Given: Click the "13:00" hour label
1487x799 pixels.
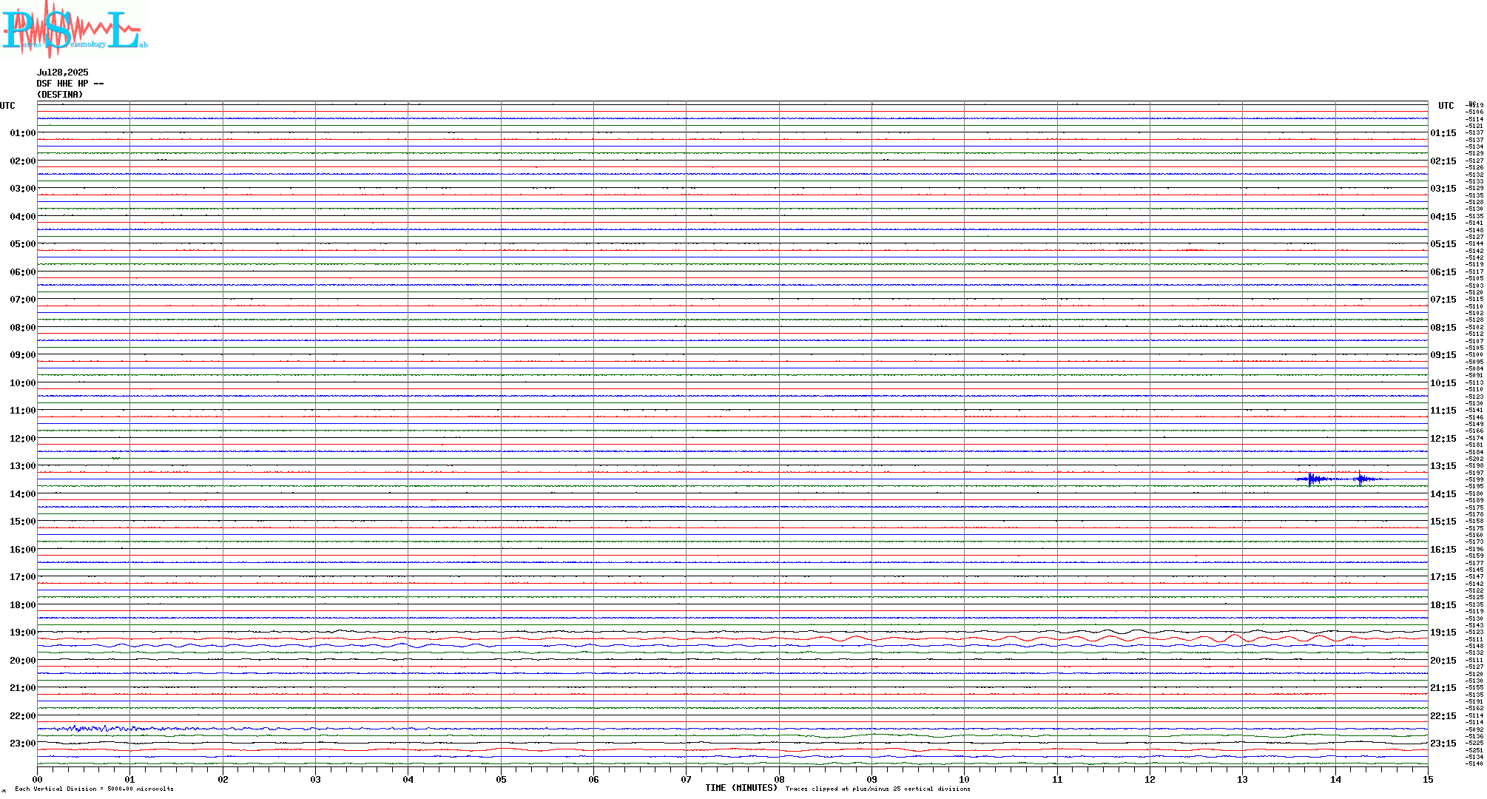Looking at the screenshot, I should 23,466.
